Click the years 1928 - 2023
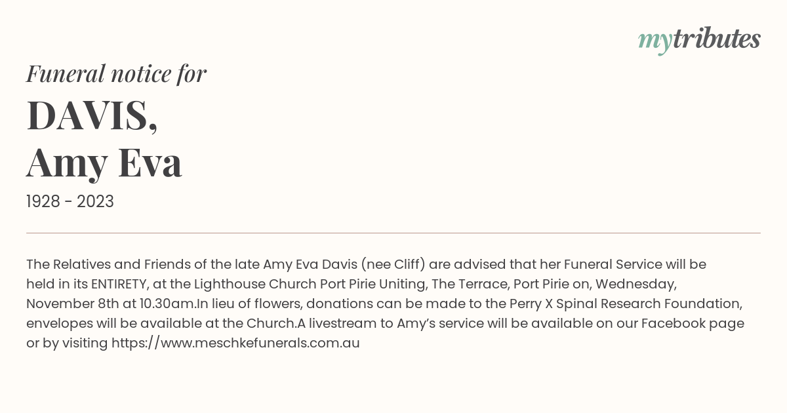Viewport: 787px width, 413px height. coord(70,202)
